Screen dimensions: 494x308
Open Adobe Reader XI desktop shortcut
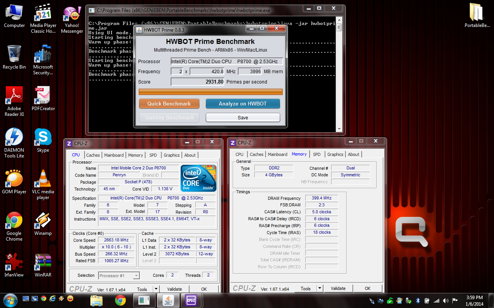tap(14, 101)
